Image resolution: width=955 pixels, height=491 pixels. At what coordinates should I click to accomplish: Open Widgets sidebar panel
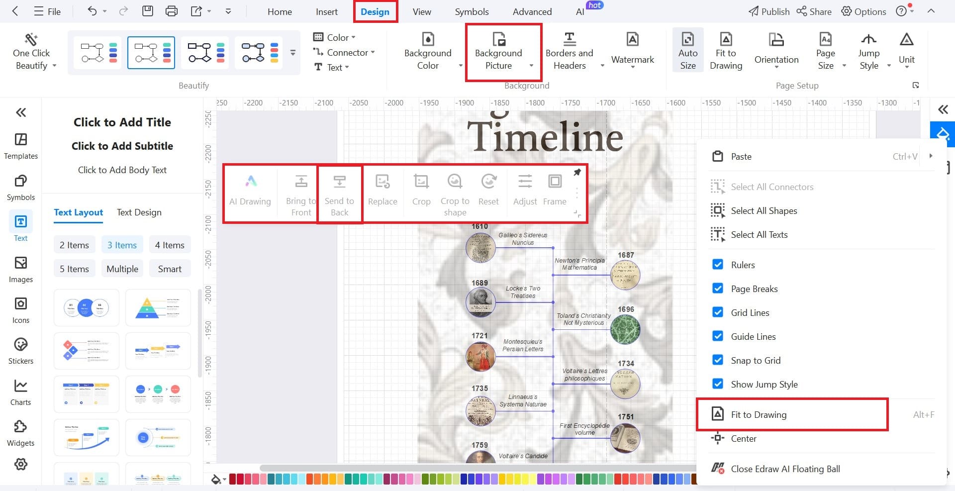(21, 433)
